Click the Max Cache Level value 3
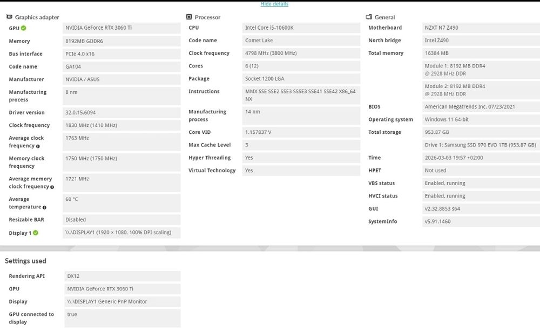 coord(301,145)
